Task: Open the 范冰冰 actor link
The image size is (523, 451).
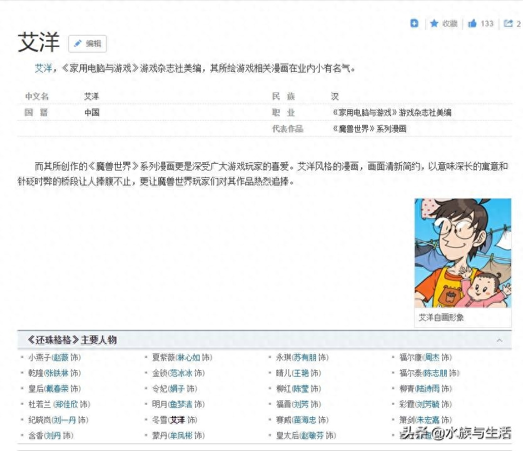Action: click(x=181, y=373)
